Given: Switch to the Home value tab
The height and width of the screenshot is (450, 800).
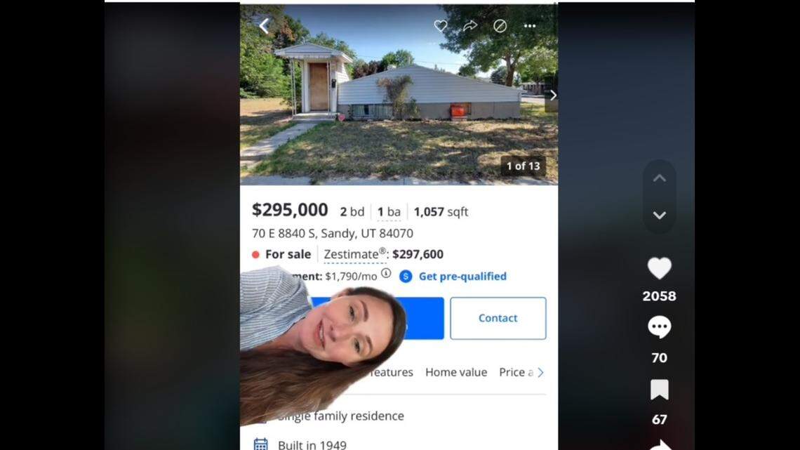Looking at the screenshot, I should [x=456, y=373].
